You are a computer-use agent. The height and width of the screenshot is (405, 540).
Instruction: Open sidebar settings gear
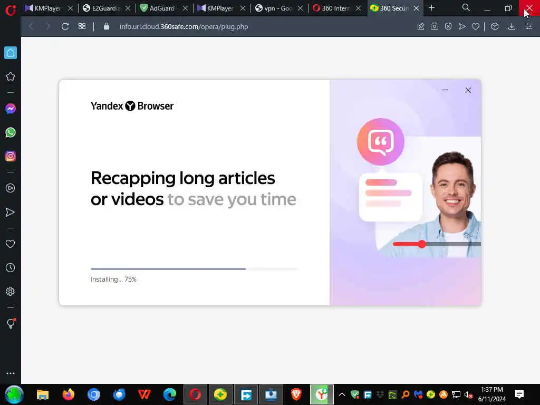[x=11, y=291]
